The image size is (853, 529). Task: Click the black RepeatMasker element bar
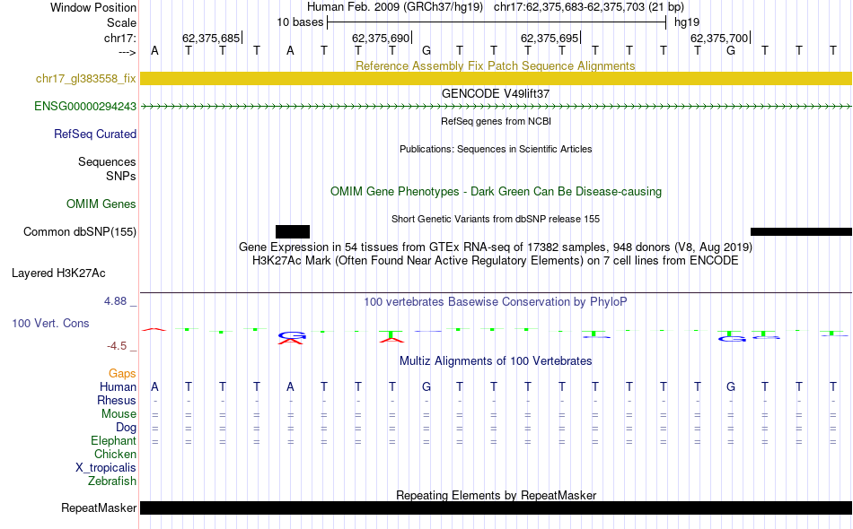pyautogui.click(x=497, y=507)
